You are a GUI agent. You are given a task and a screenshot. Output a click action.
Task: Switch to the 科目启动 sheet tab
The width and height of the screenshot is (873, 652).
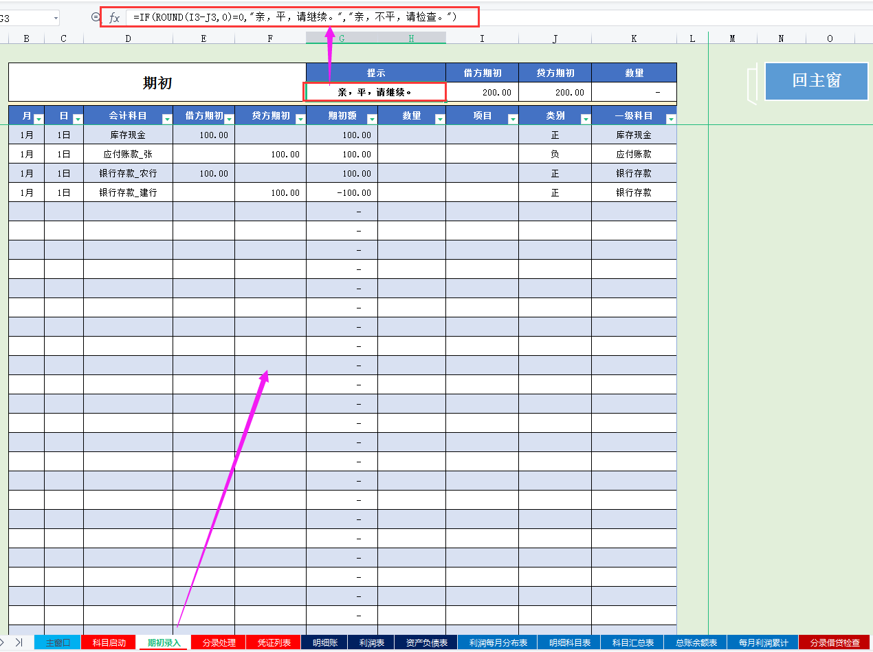tap(109, 642)
